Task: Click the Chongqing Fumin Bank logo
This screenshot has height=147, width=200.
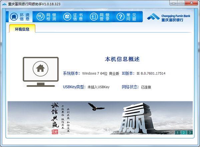Action: [x=168, y=17]
